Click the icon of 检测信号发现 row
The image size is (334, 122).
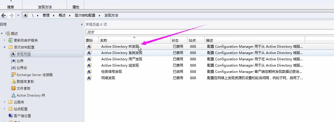[89, 72]
